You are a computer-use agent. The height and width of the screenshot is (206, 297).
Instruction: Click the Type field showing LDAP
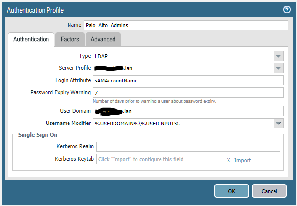click(183, 56)
